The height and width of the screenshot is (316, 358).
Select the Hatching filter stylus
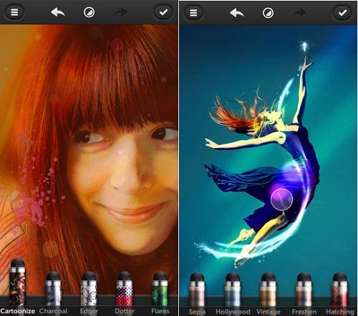tap(339, 290)
